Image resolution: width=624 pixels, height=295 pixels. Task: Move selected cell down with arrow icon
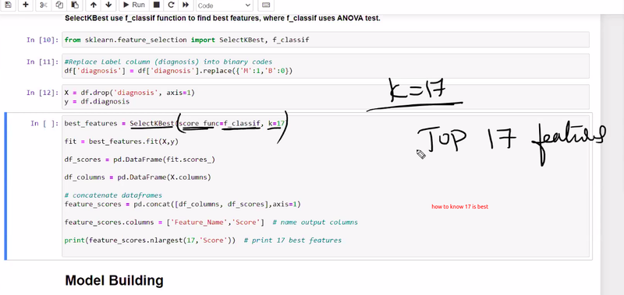point(108,5)
